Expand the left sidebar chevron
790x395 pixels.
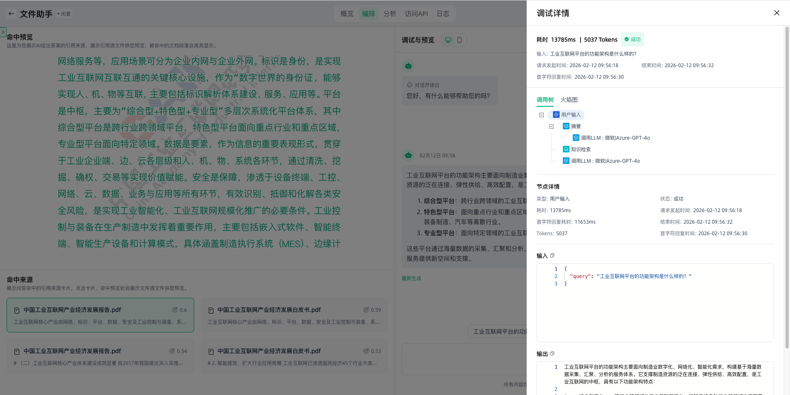tap(3, 32)
